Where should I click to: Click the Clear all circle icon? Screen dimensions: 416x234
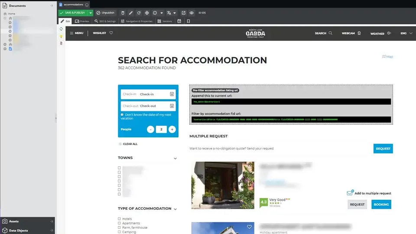pyautogui.click(x=120, y=144)
